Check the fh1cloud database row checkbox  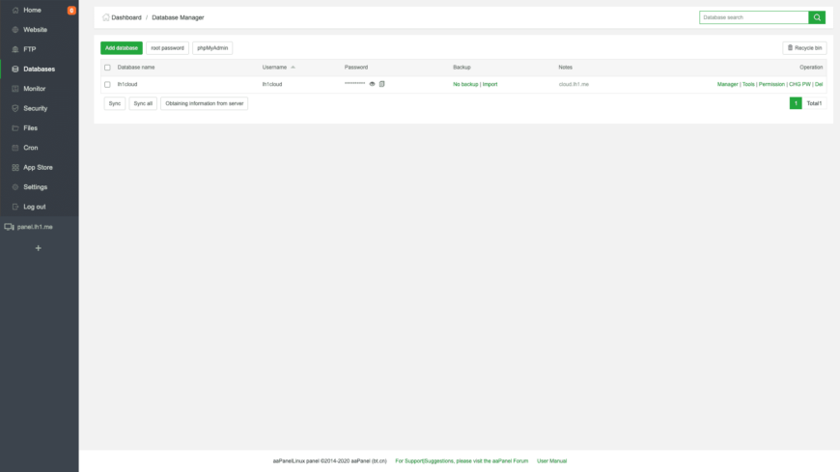point(107,84)
